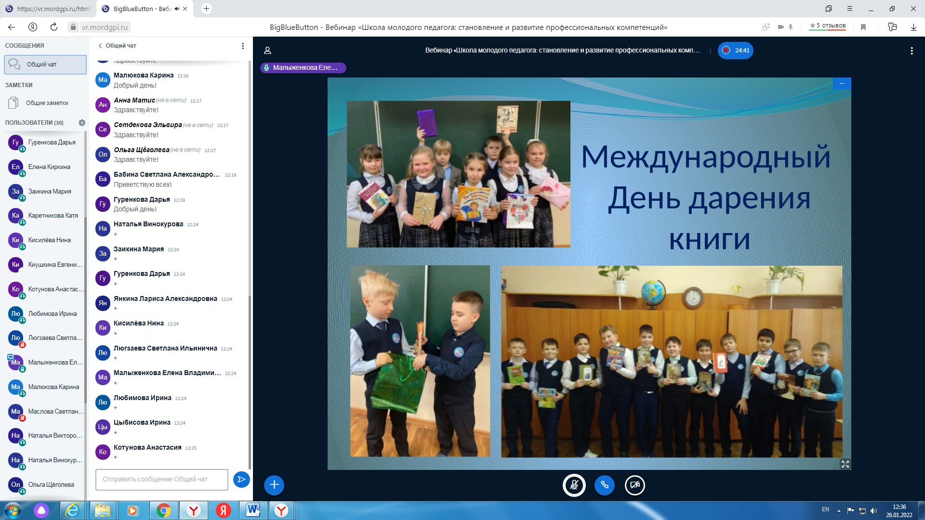Open the Windows Start menu
This screenshot has width=925, height=520.
click(x=13, y=510)
